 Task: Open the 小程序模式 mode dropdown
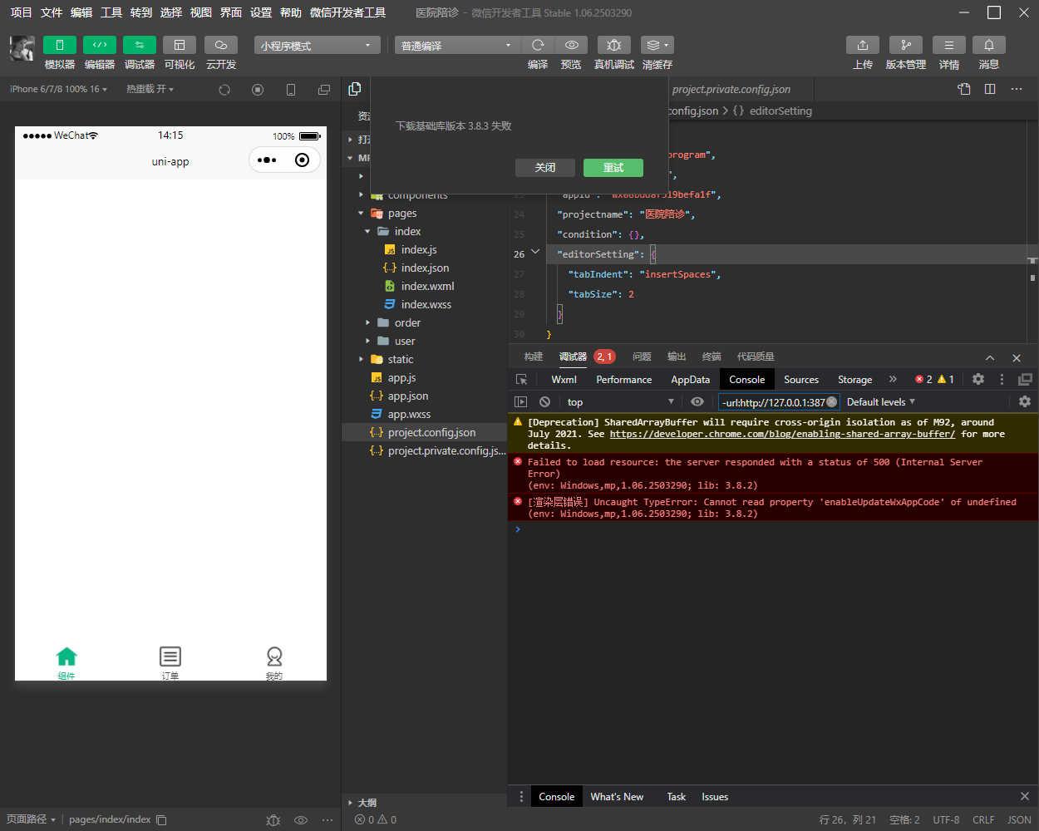coord(317,45)
